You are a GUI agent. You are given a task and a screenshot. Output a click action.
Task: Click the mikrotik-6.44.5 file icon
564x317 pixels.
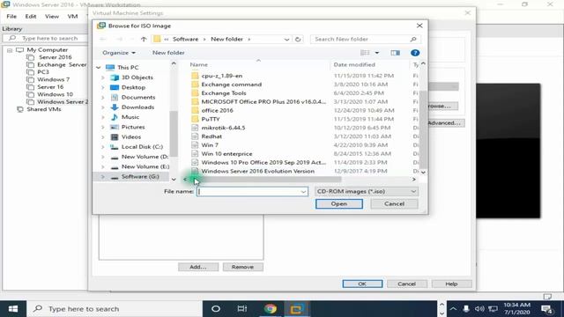click(x=195, y=128)
